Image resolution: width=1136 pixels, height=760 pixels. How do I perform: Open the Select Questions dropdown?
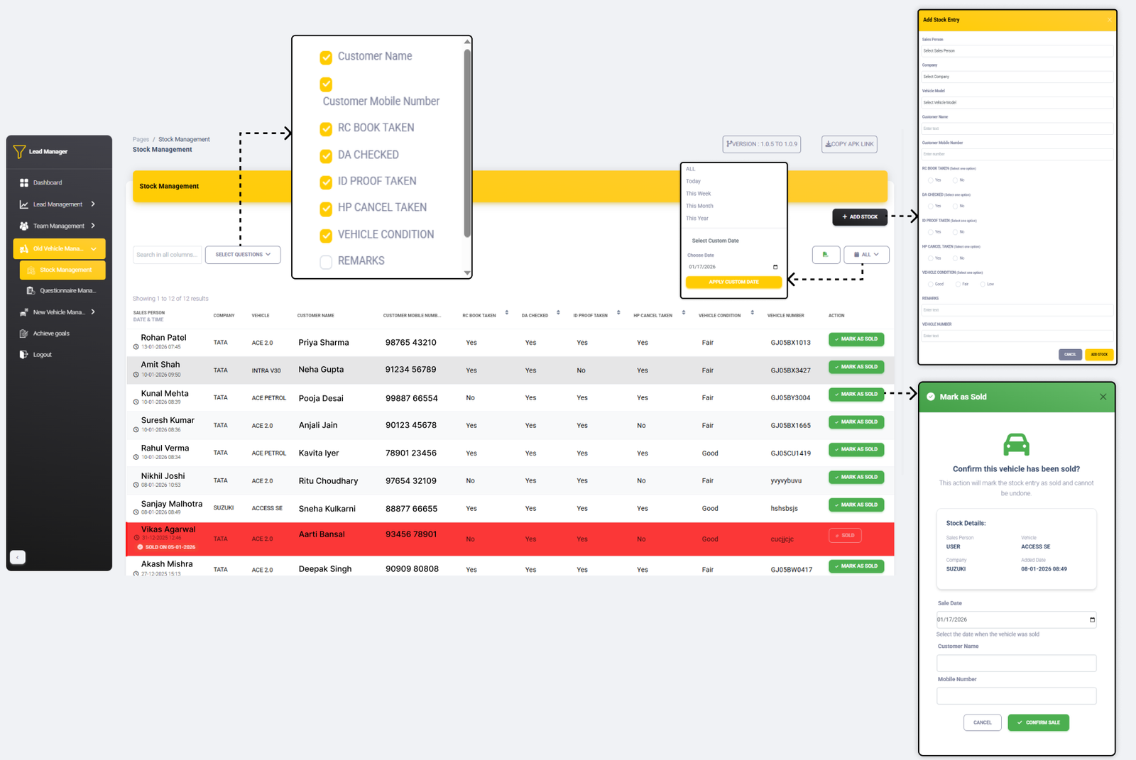[243, 255]
